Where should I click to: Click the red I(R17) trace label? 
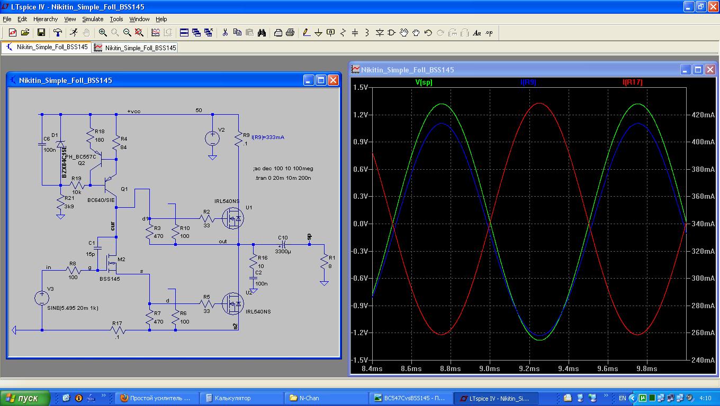633,82
